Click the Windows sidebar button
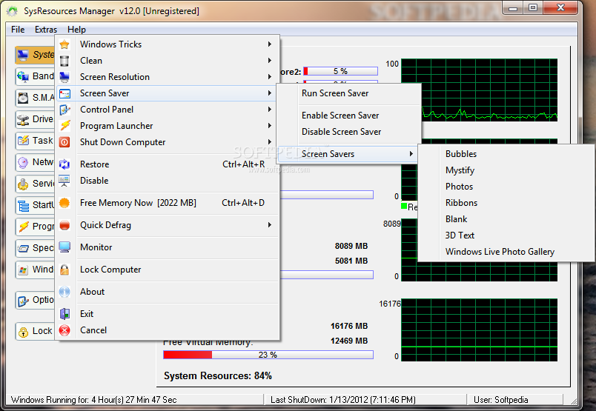596x411 pixels. (35, 270)
